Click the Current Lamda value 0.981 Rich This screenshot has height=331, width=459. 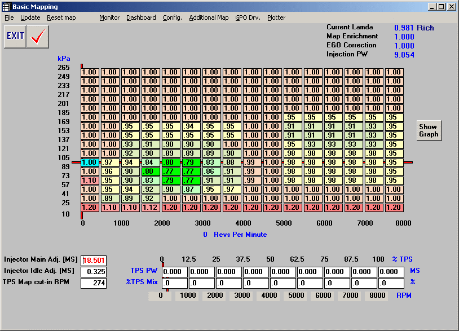[x=414, y=28]
